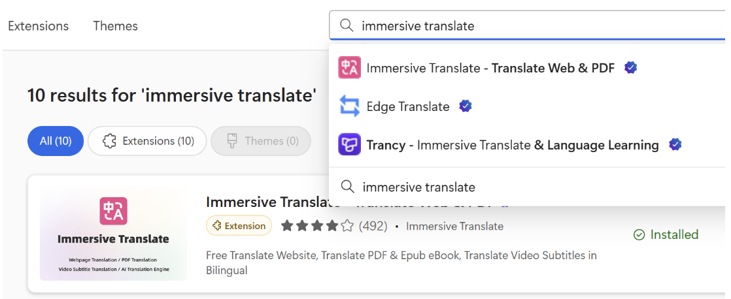Image resolution: width=731 pixels, height=299 pixels.
Task: Click the Edge Translate suggestion icon
Action: click(x=349, y=106)
